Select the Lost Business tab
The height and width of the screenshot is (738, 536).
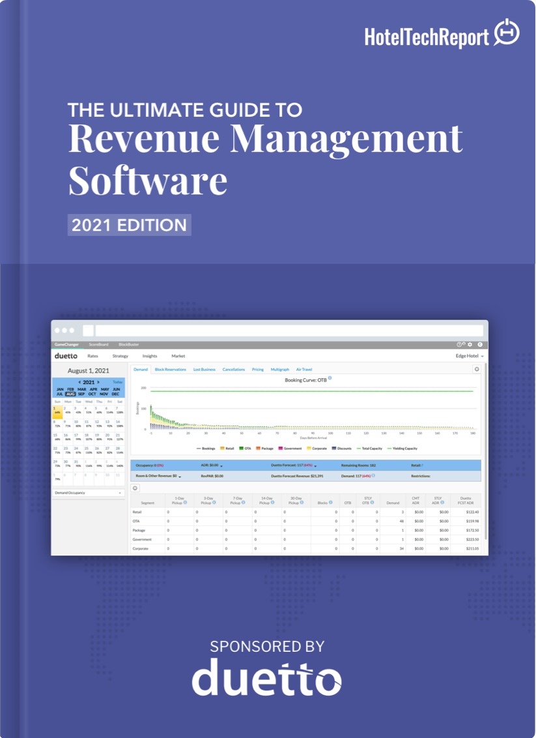point(204,370)
